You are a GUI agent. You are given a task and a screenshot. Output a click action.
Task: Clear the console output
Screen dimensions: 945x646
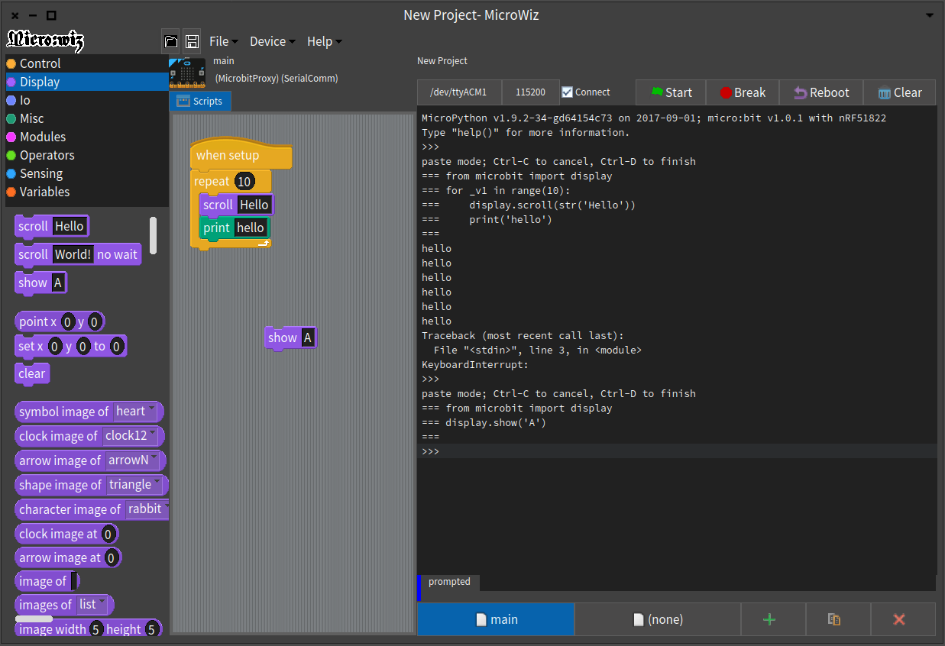point(900,92)
